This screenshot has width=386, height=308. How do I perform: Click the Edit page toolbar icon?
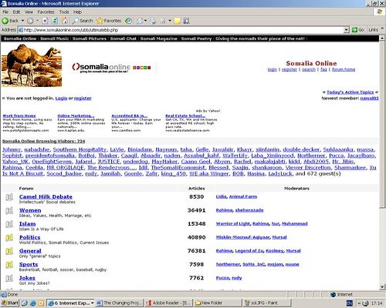coord(163,21)
